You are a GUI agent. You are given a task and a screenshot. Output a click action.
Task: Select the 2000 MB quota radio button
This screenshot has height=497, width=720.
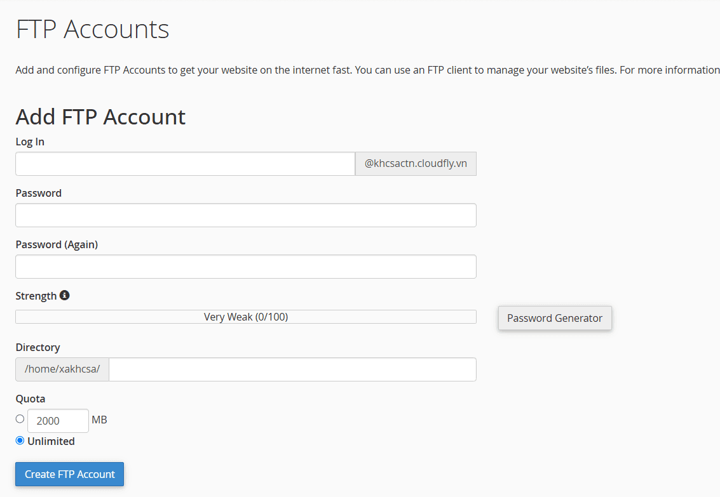[x=20, y=419]
